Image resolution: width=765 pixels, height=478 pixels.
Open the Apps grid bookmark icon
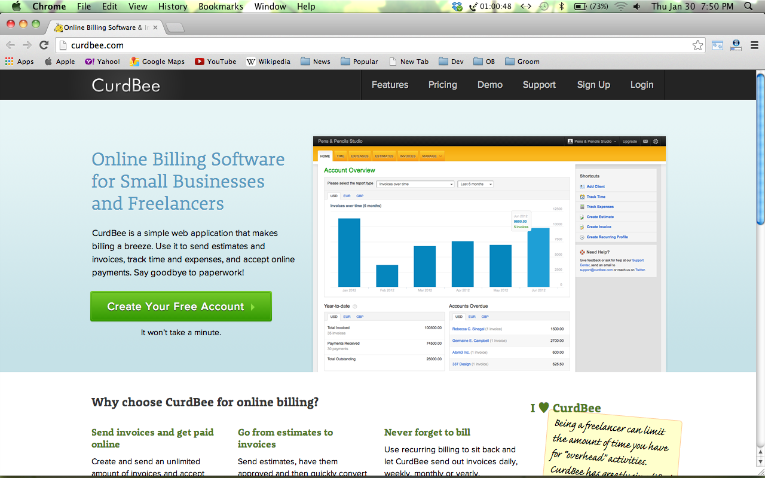[x=9, y=62]
